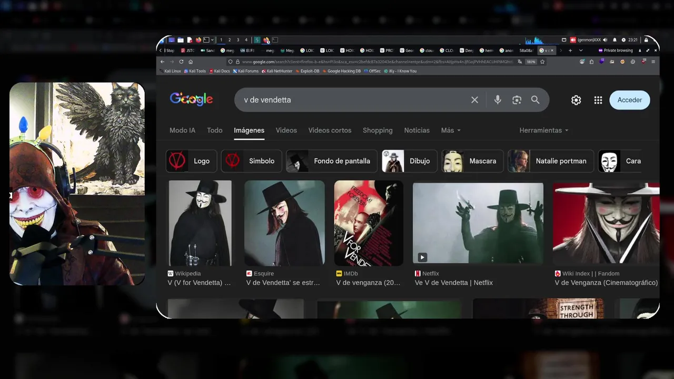Screen dimensions: 674x379
Task: Click the Google logo
Action: click(191, 99)
